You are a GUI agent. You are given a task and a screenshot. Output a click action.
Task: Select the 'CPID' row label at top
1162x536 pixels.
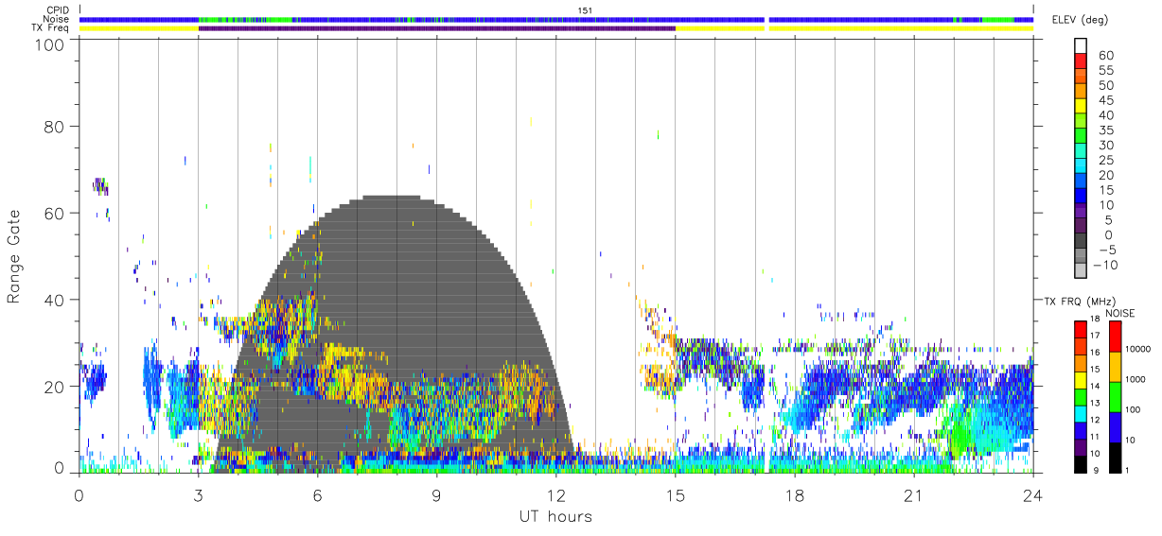click(x=57, y=10)
